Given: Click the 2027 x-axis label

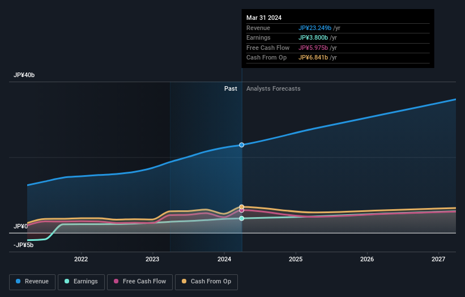Looking at the screenshot, I should coord(438,260).
